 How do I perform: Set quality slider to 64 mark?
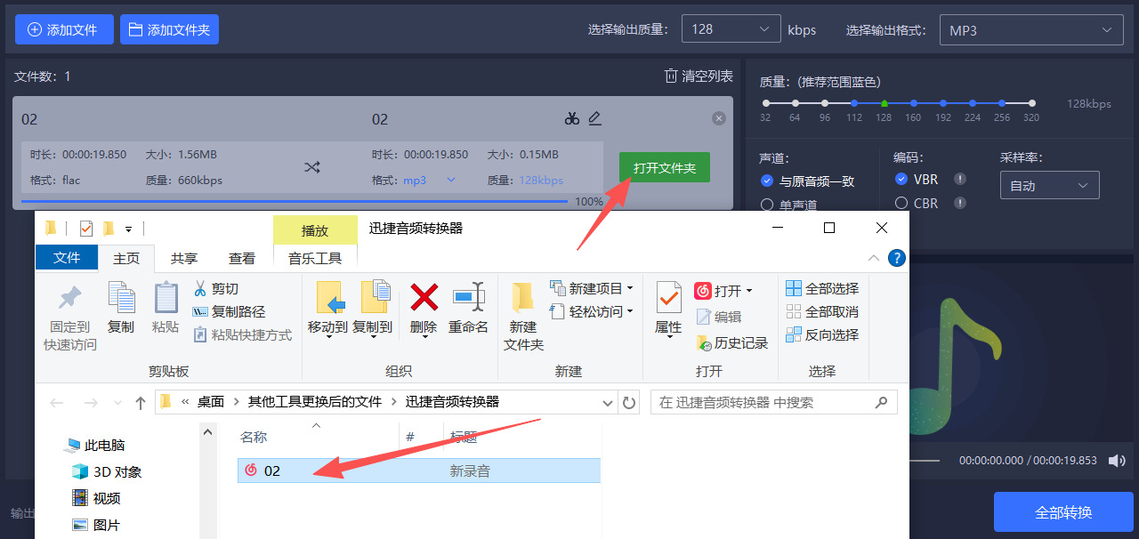coord(795,103)
